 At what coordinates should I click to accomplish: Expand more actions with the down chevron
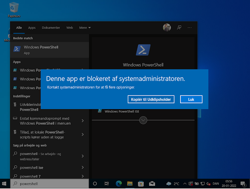point(143,120)
